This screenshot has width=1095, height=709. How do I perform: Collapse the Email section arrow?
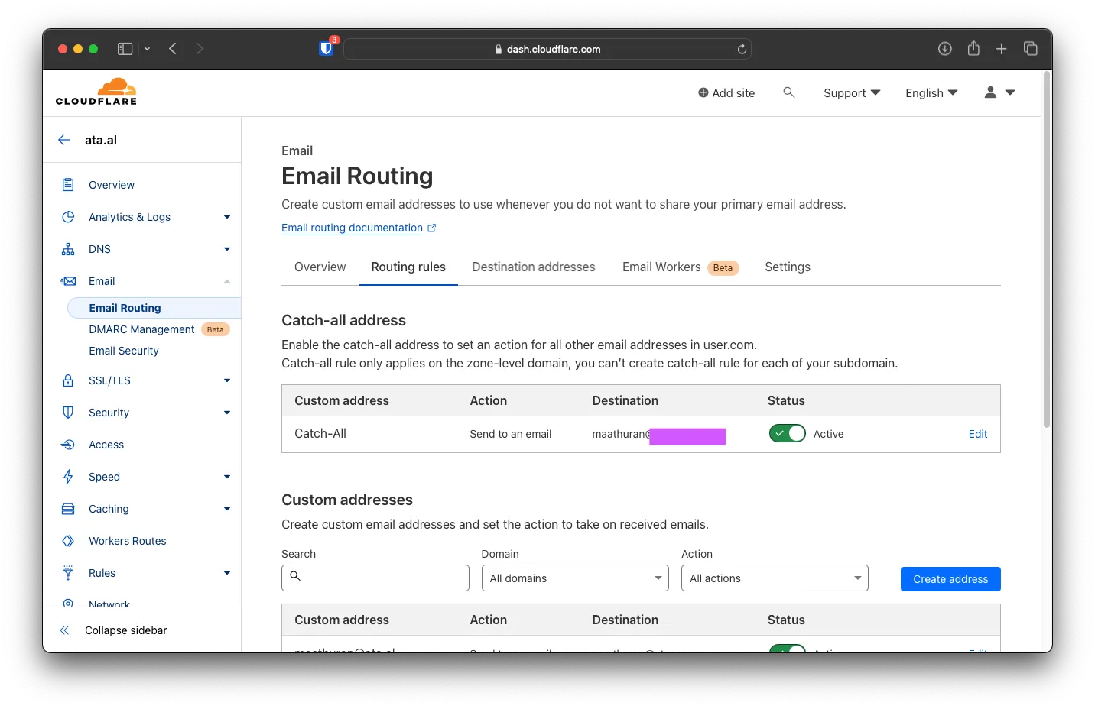click(x=227, y=281)
